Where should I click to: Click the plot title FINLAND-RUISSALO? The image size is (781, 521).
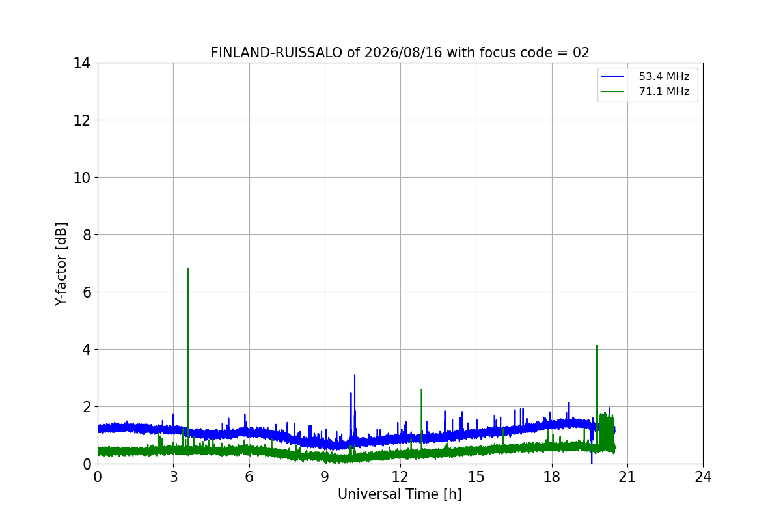tap(277, 53)
